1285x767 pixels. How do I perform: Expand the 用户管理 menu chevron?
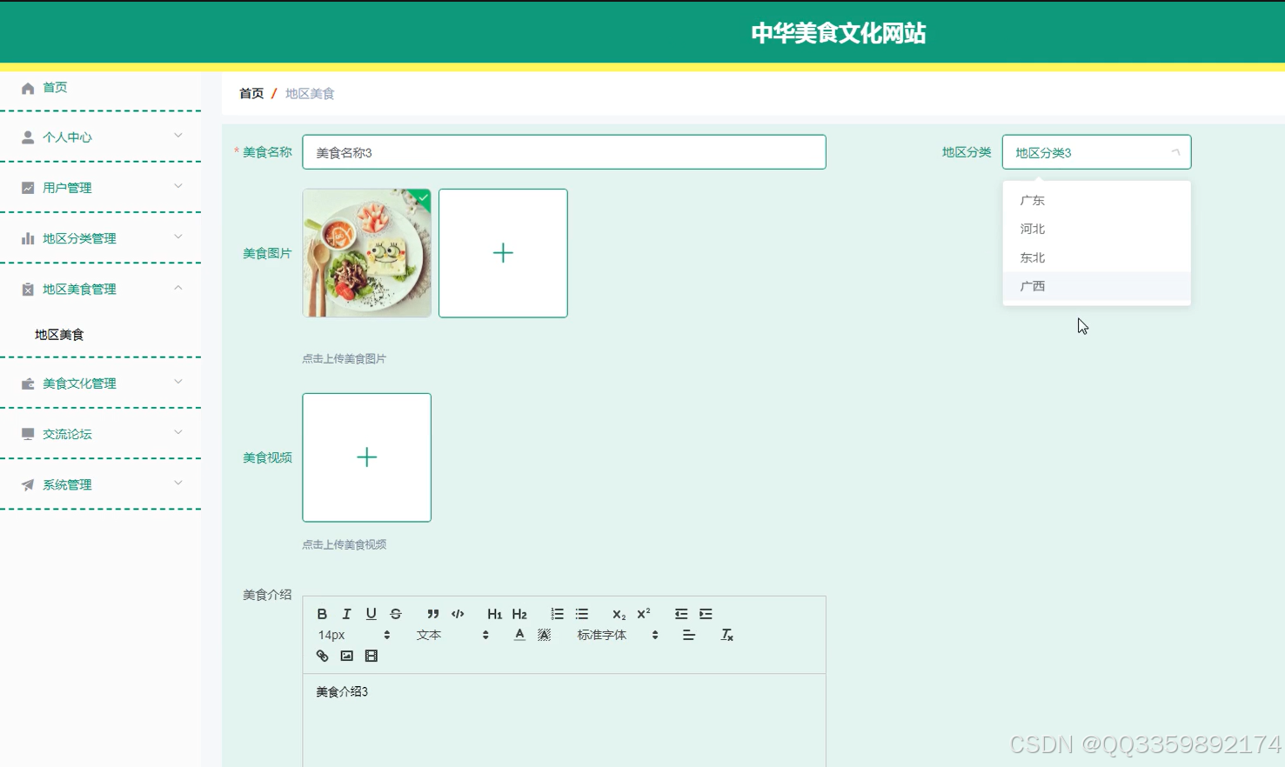tap(178, 186)
